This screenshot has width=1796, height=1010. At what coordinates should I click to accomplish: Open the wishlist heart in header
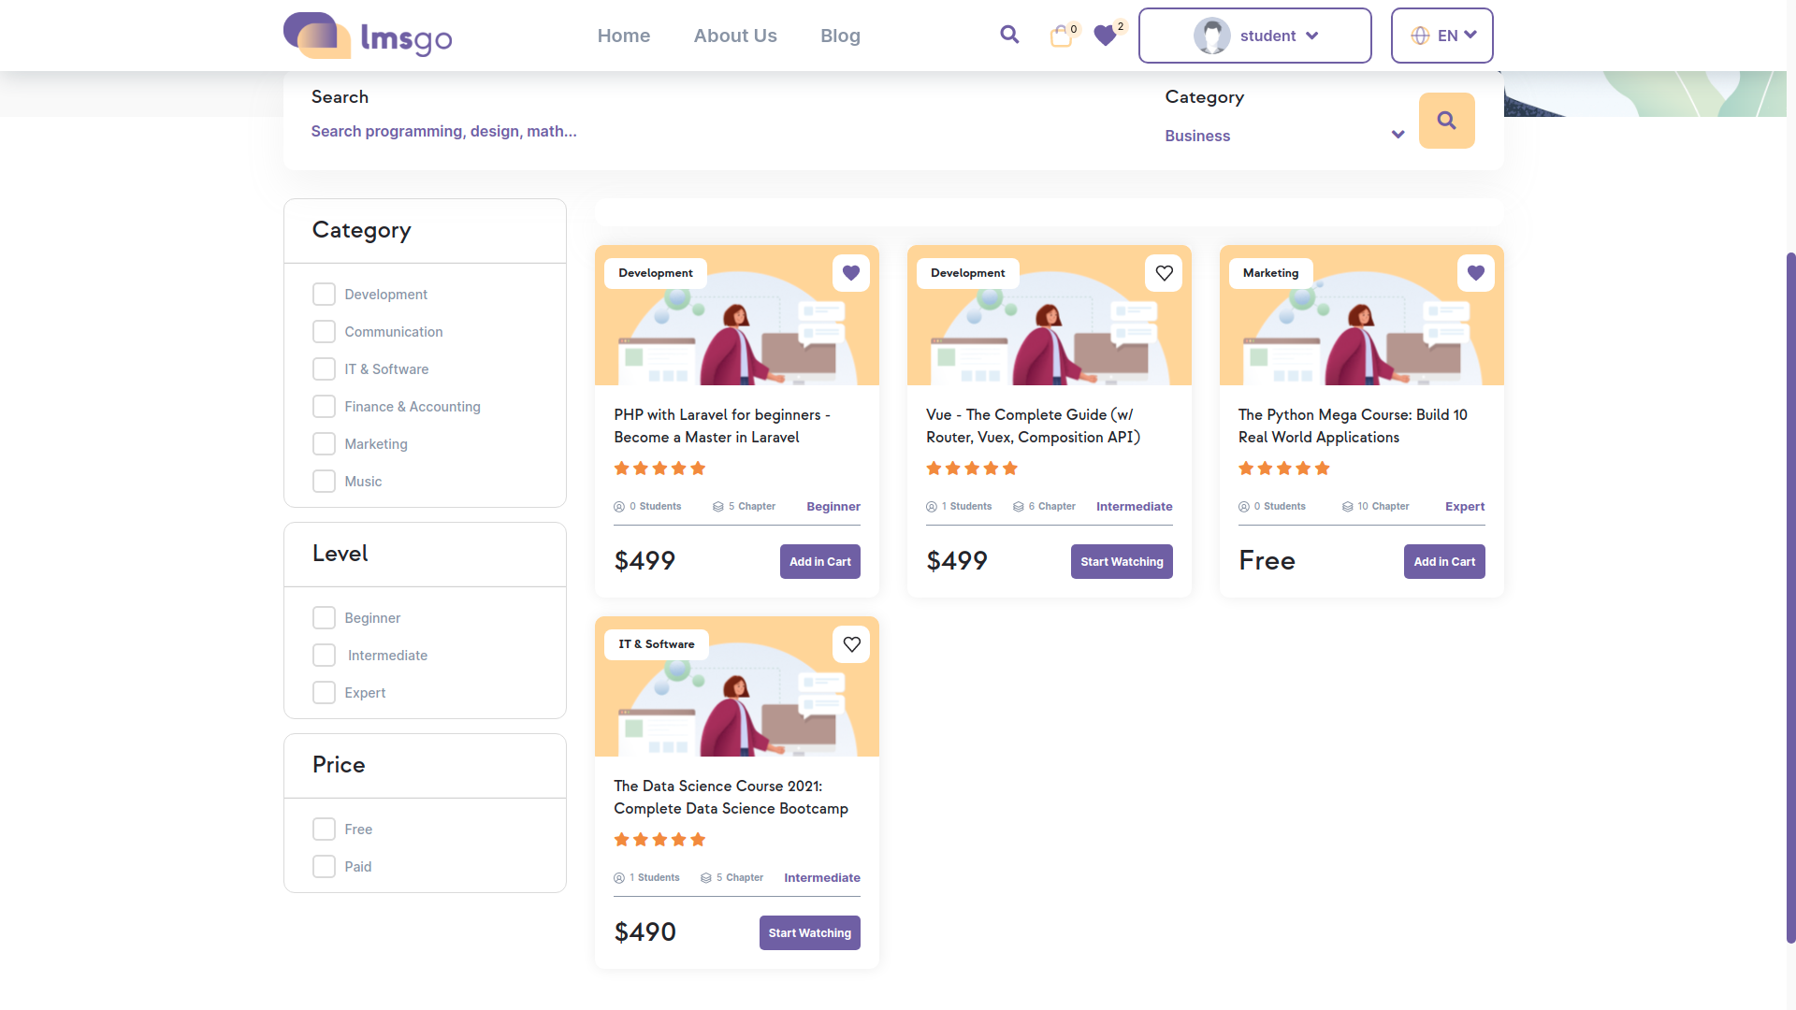pos(1106,36)
